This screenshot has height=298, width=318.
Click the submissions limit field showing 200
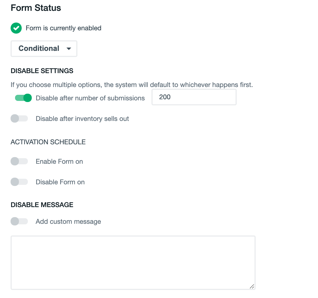pyautogui.click(x=194, y=97)
